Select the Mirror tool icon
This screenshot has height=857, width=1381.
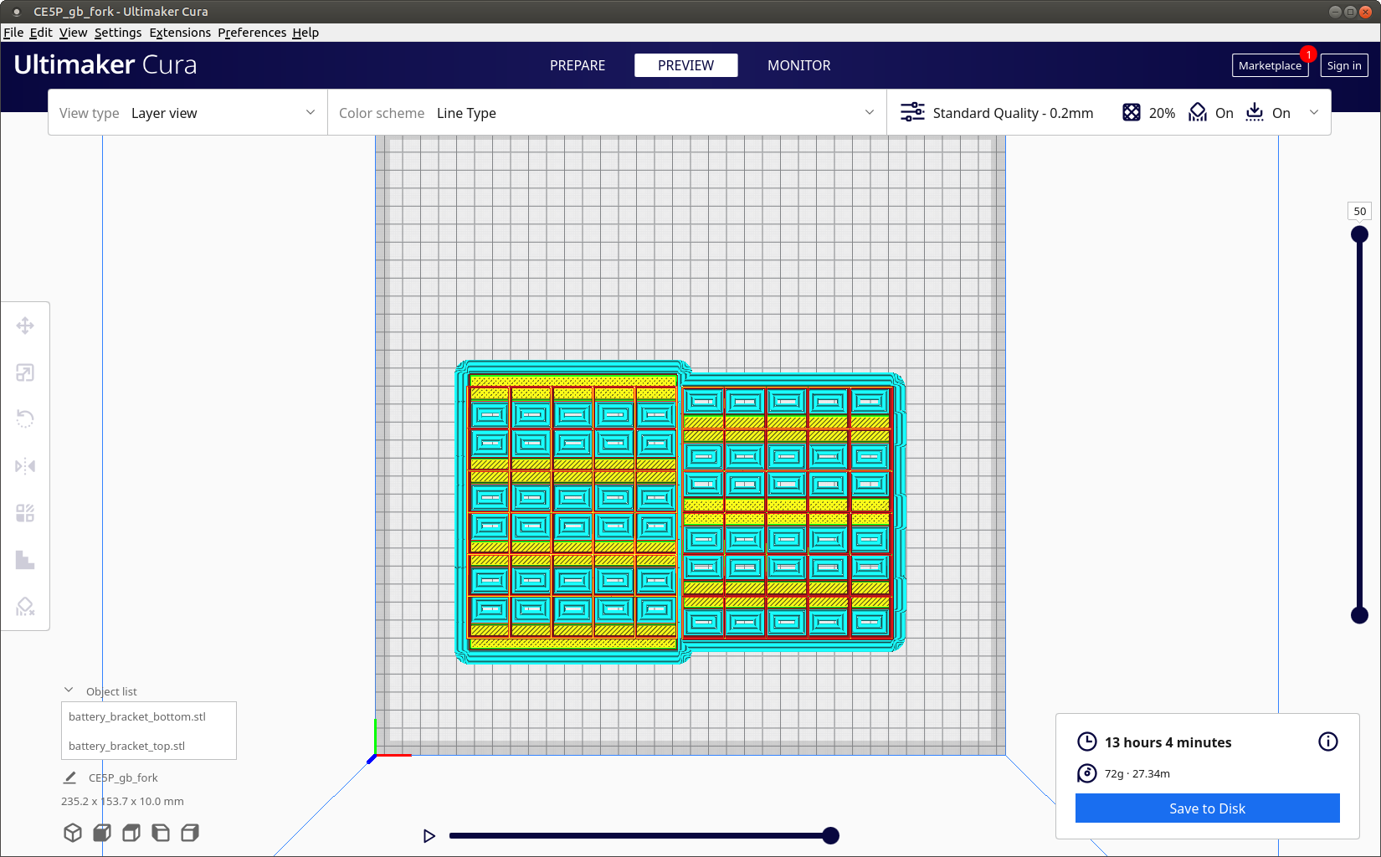(x=25, y=466)
